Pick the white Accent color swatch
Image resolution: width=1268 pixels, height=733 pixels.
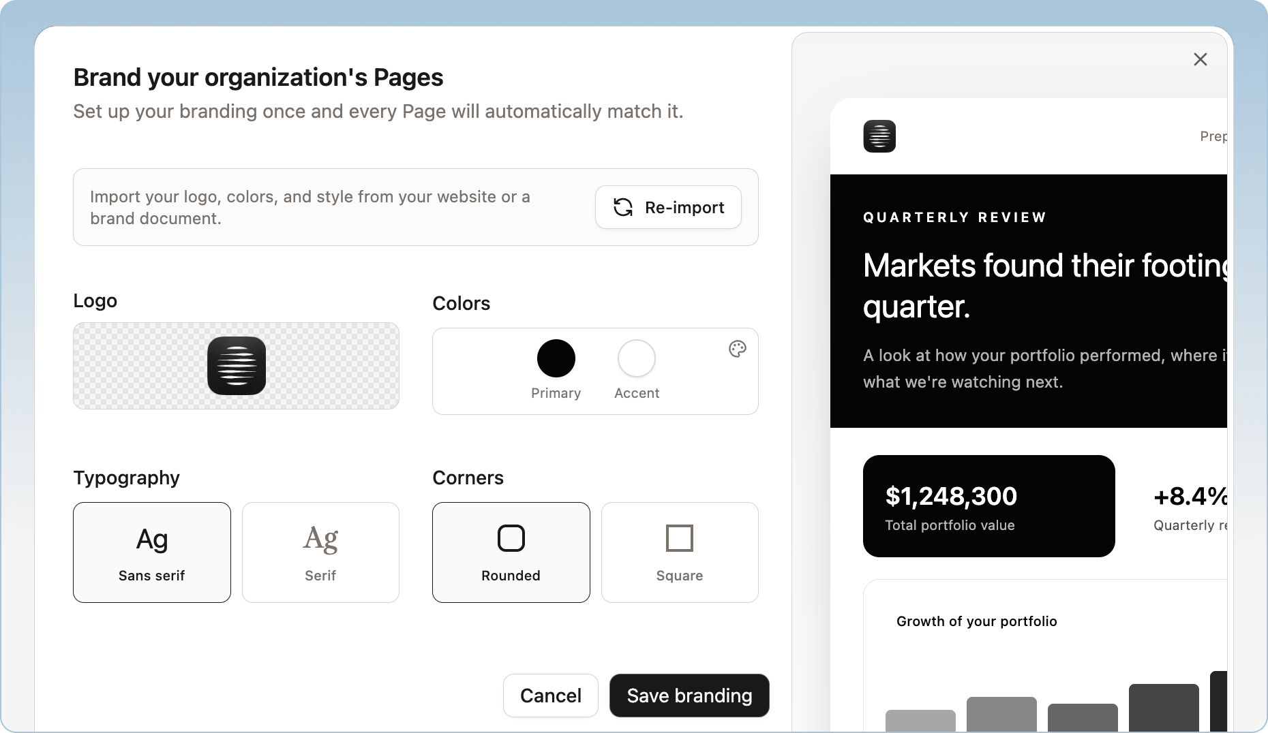tap(637, 358)
